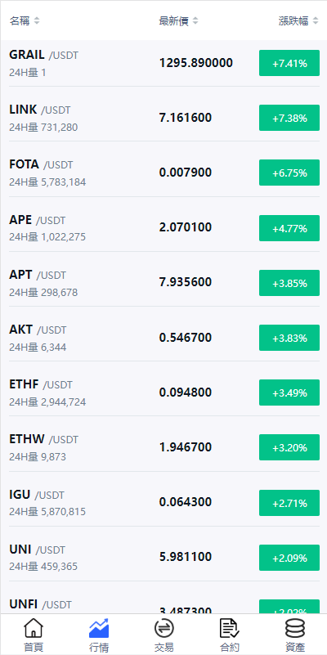This screenshot has height=655, width=327.
Task: Click the GRAIL +7.41% change badge
Action: point(289,63)
